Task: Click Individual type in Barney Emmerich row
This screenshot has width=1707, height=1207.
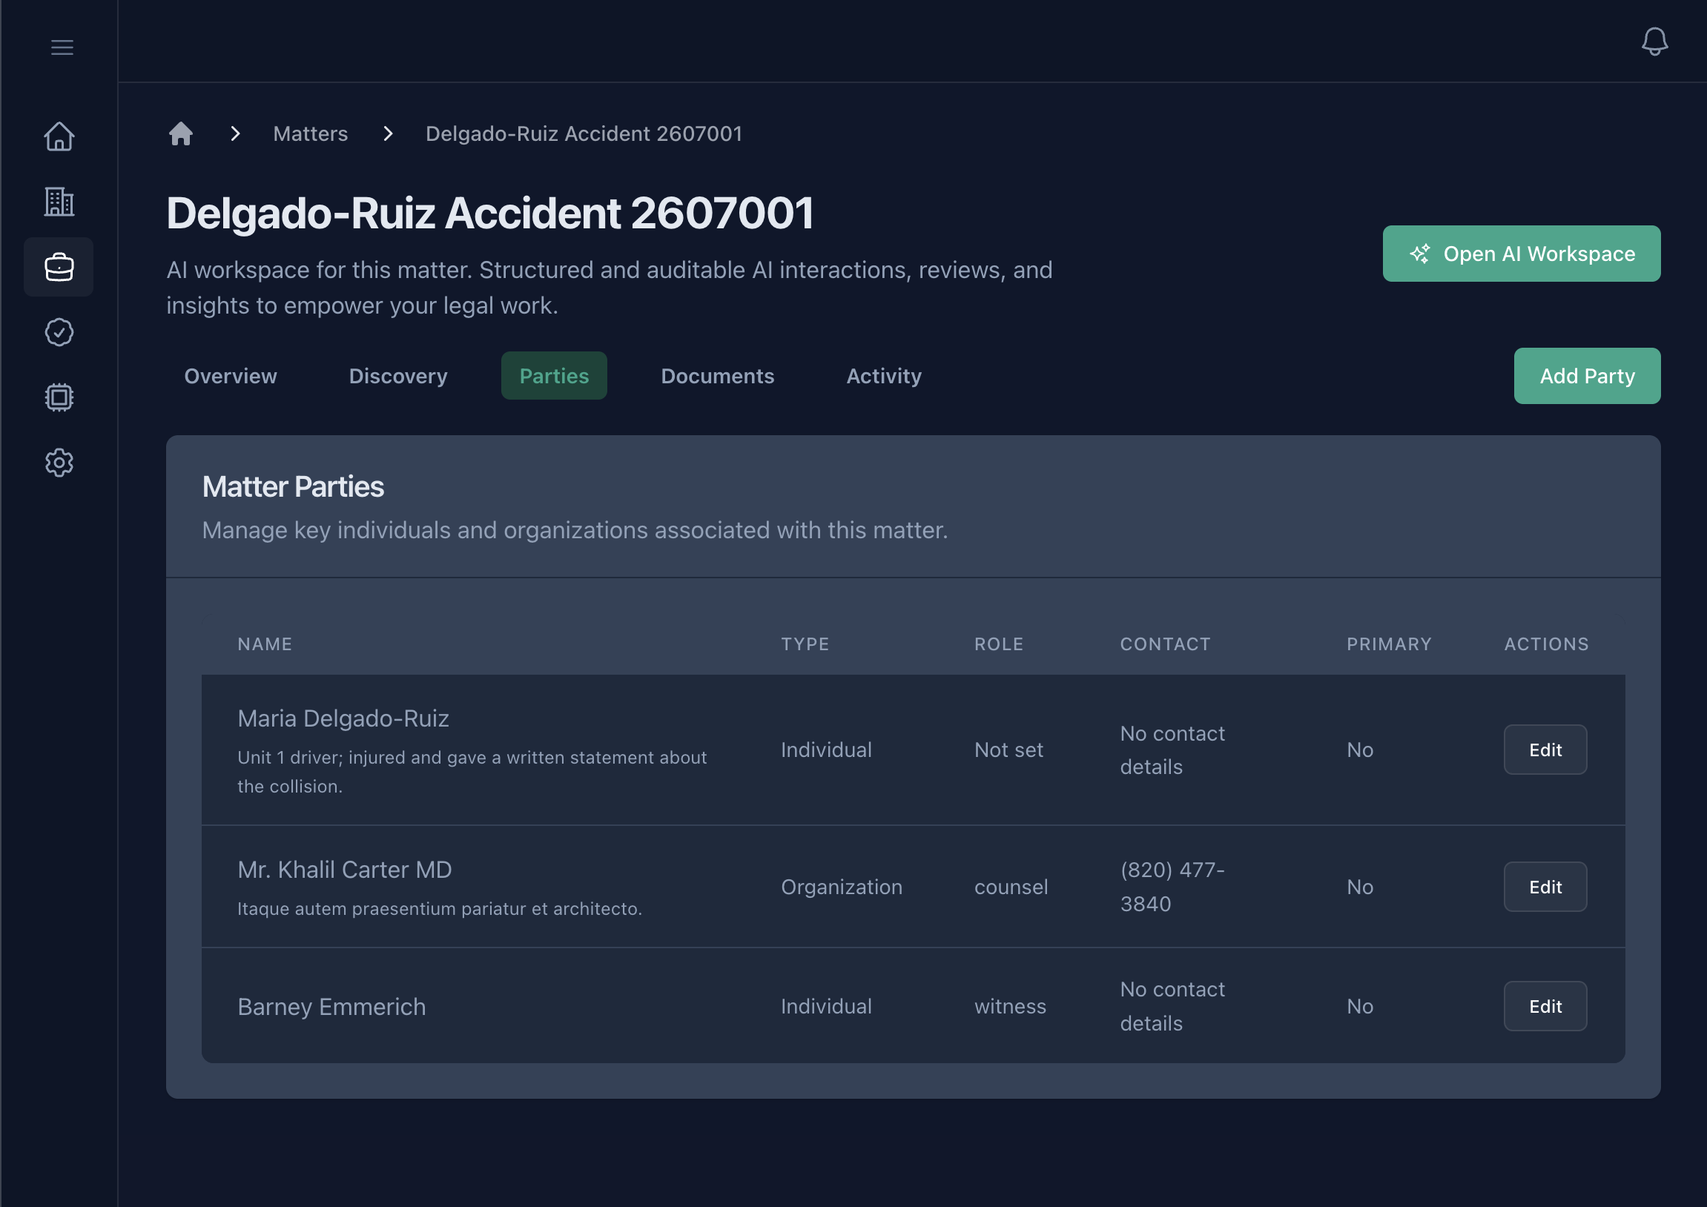Action: pos(826,1006)
